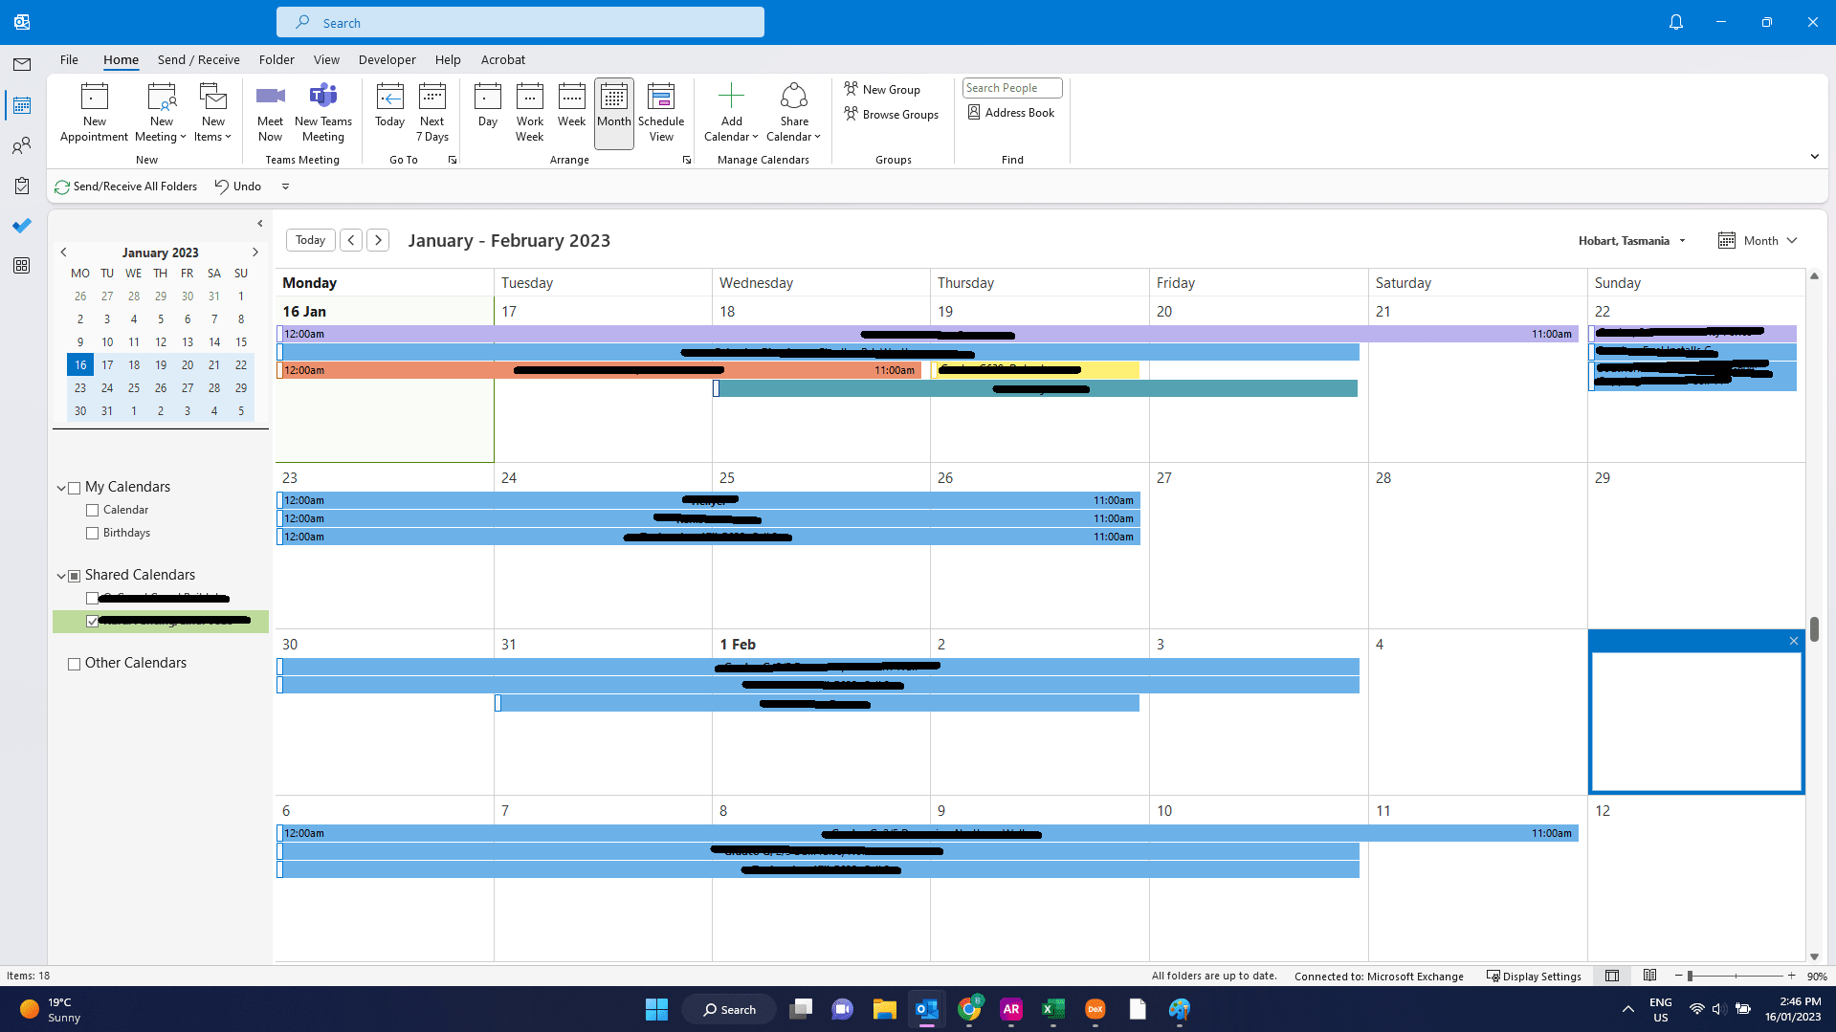Click the calendar vertical scrollbar thumb
Image resolution: width=1836 pixels, height=1032 pixels.
(x=1814, y=629)
